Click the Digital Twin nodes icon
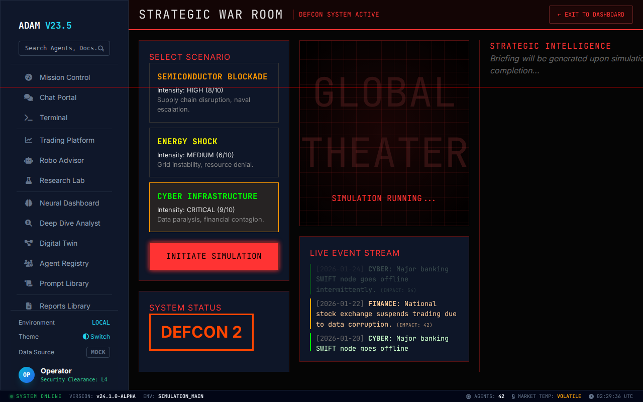This screenshot has height=402, width=643. click(29, 243)
